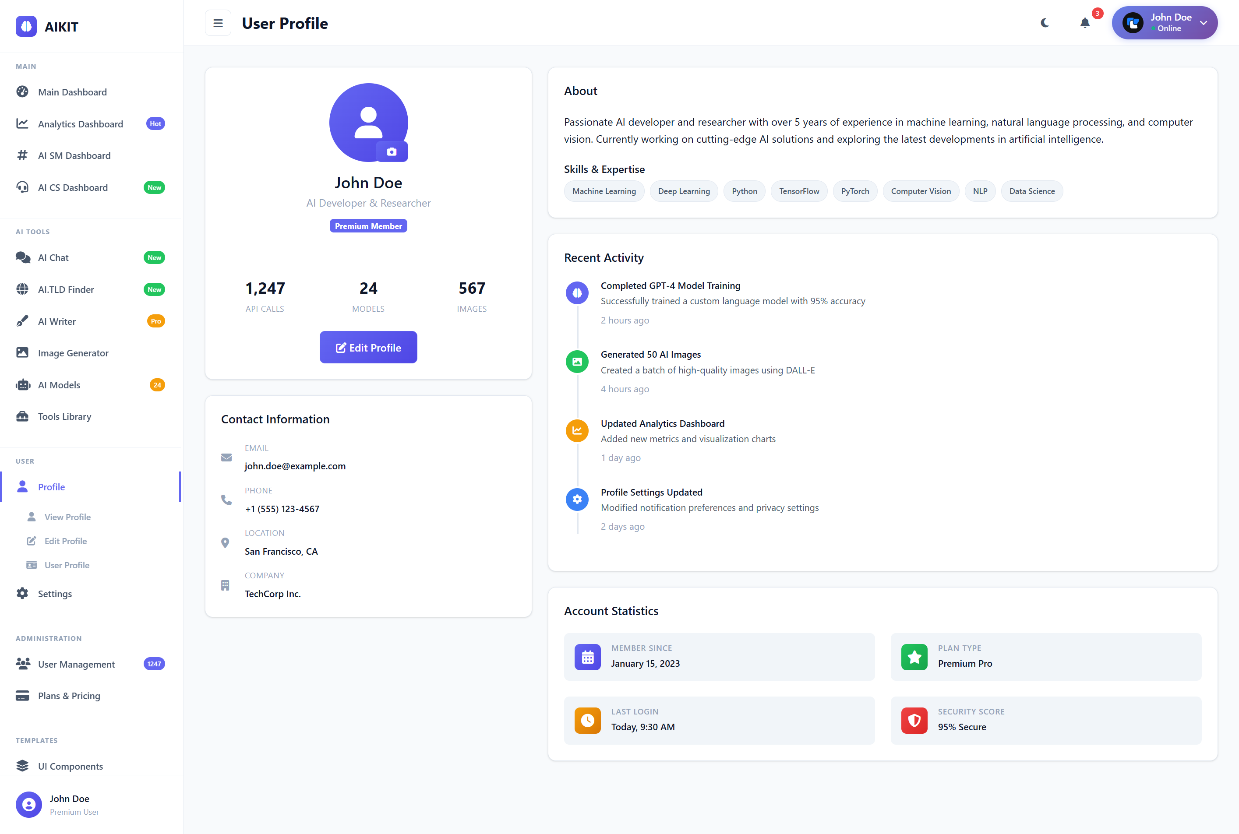The image size is (1239, 834).
Task: Click the Machine Learning skill tag
Action: [604, 191]
